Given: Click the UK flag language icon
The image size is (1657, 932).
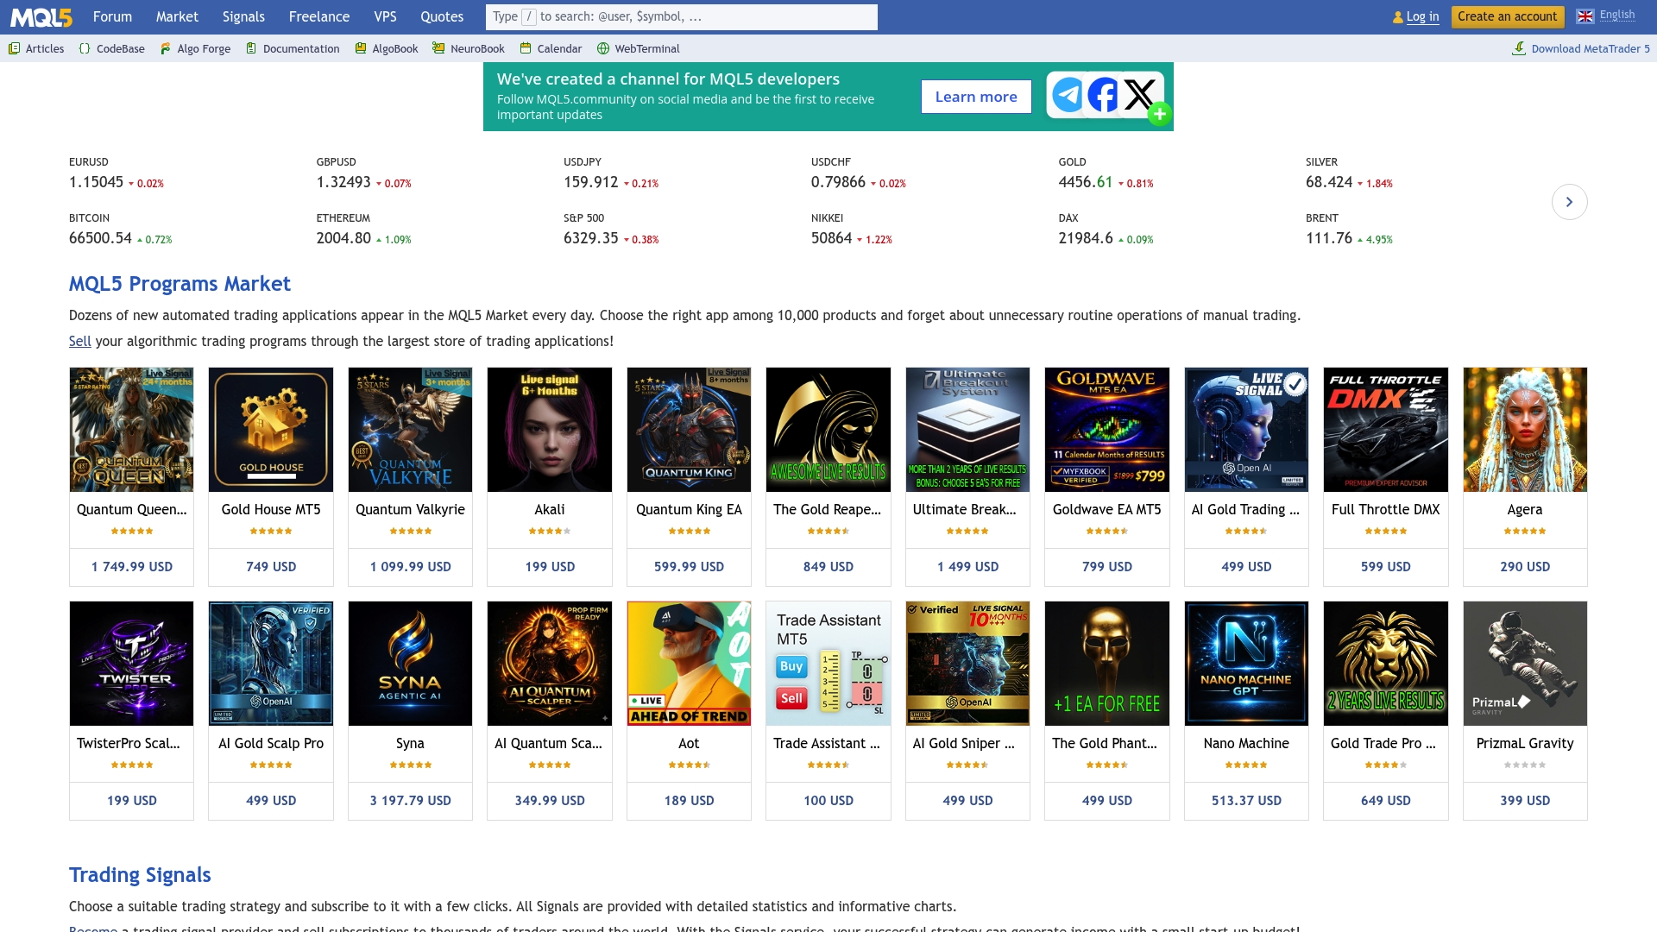Looking at the screenshot, I should (1585, 16).
